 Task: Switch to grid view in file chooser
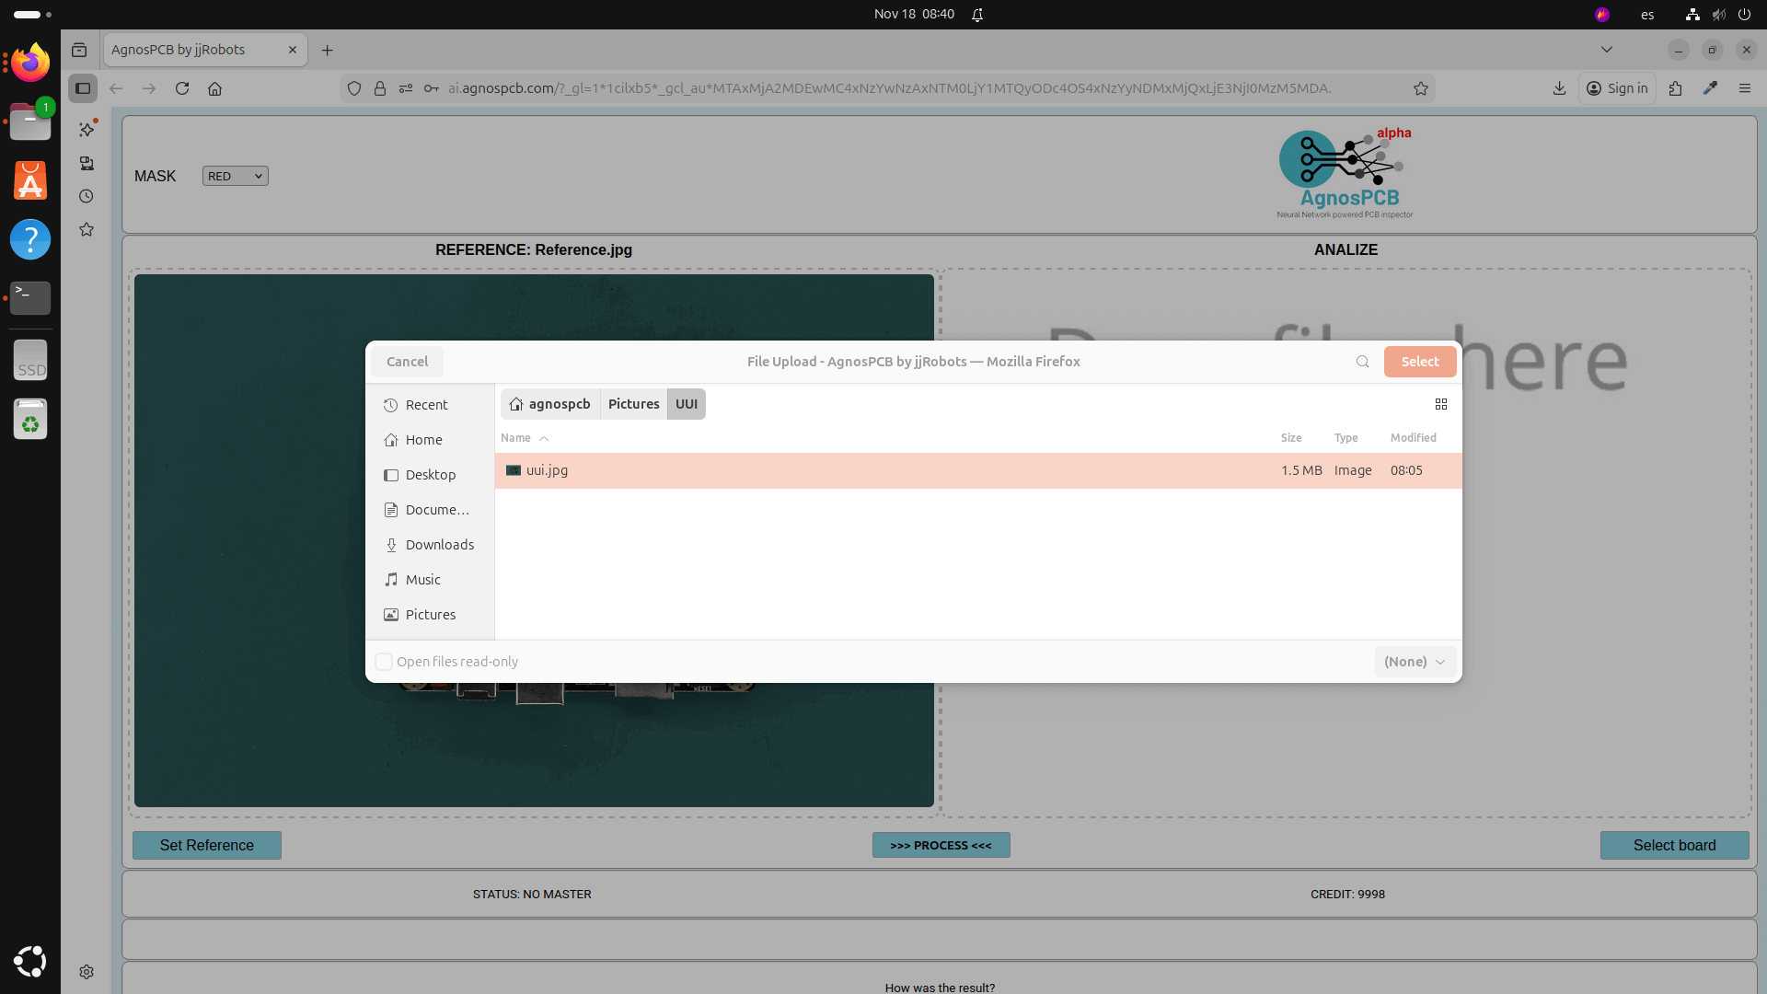click(1441, 404)
